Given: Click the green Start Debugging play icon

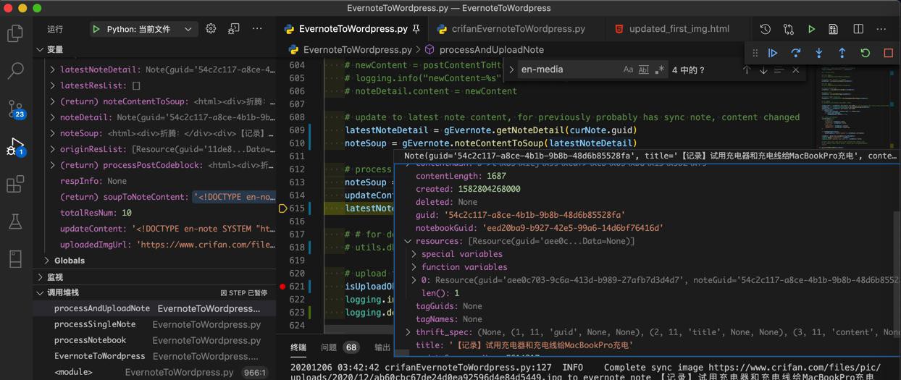Looking at the screenshot, I should click(96, 29).
